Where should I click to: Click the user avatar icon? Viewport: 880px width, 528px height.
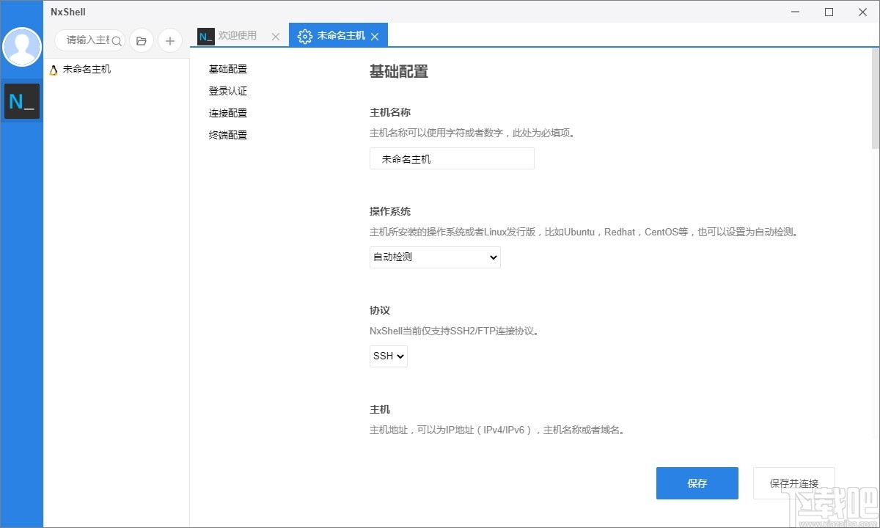[22, 46]
